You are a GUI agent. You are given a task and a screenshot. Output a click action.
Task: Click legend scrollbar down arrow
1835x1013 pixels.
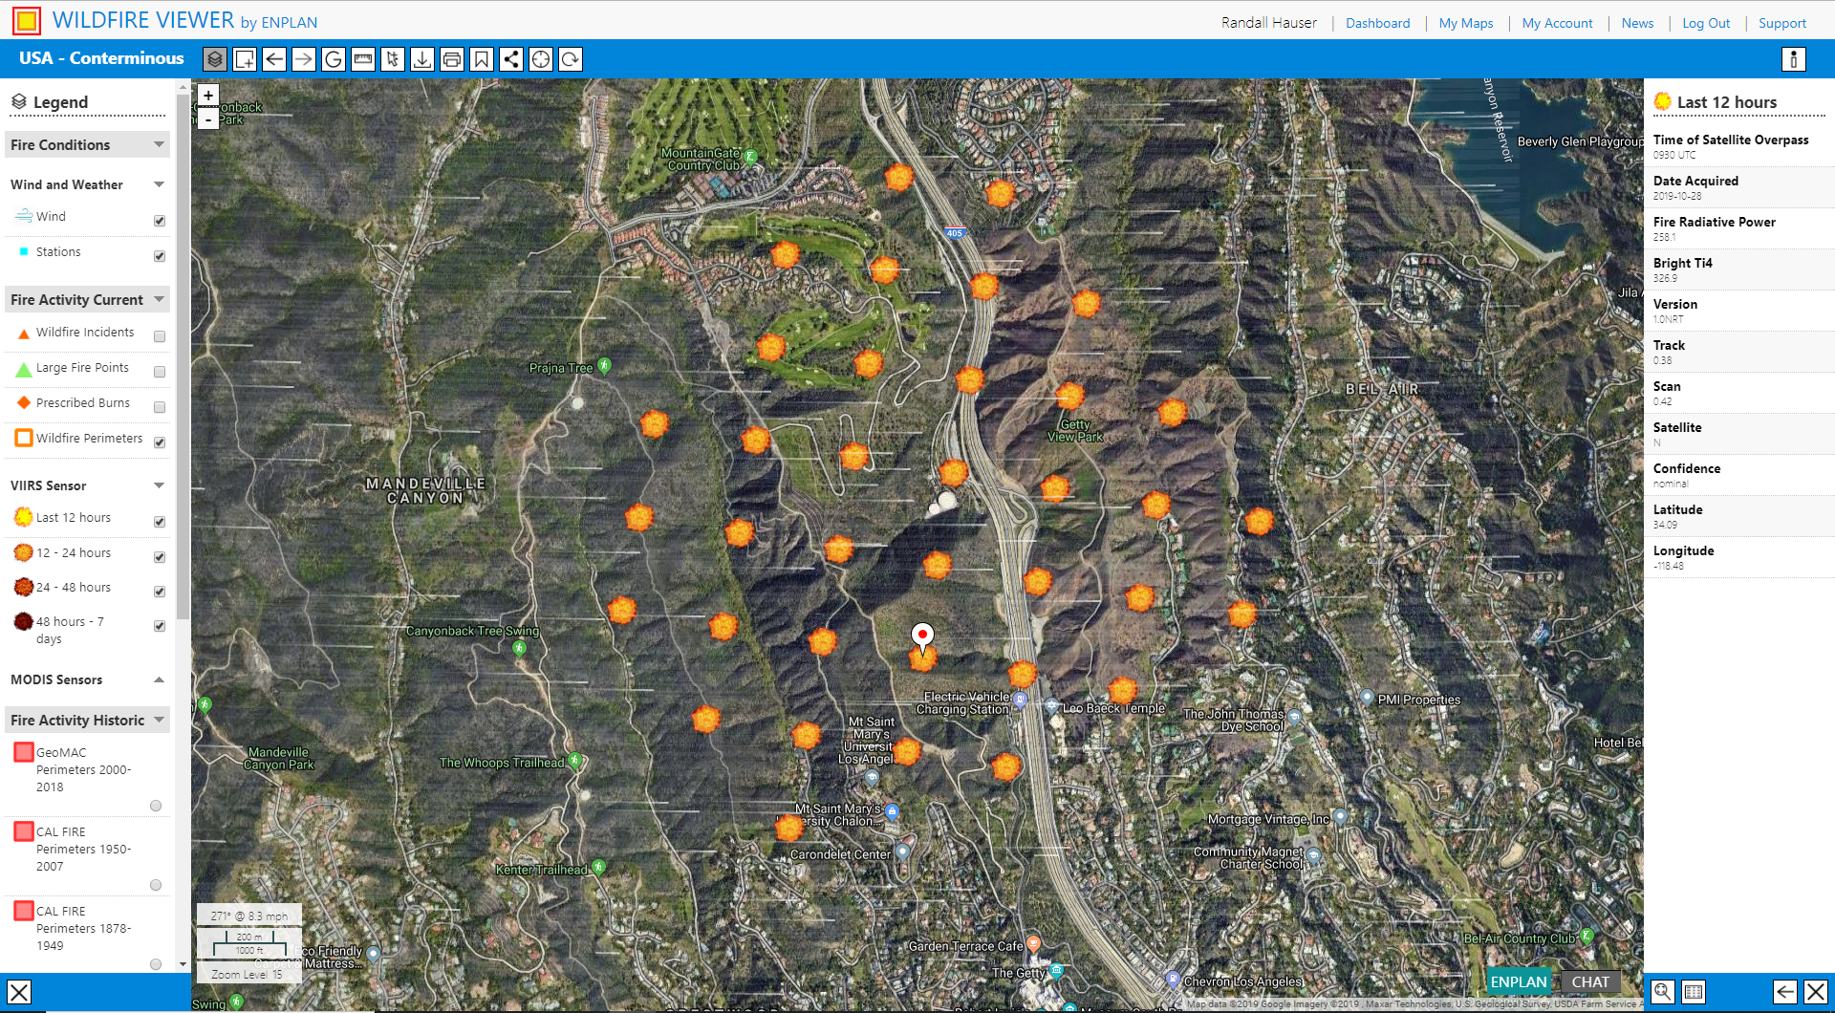[183, 964]
